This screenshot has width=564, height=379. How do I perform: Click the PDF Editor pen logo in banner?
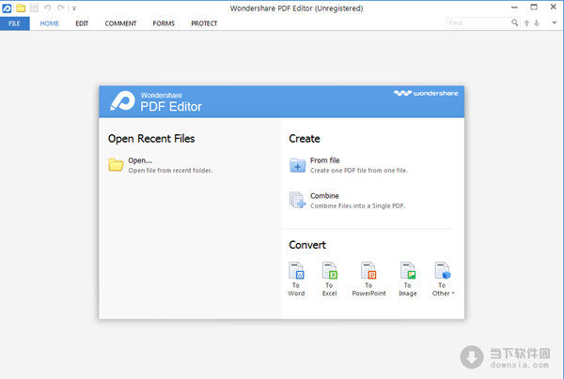click(122, 100)
